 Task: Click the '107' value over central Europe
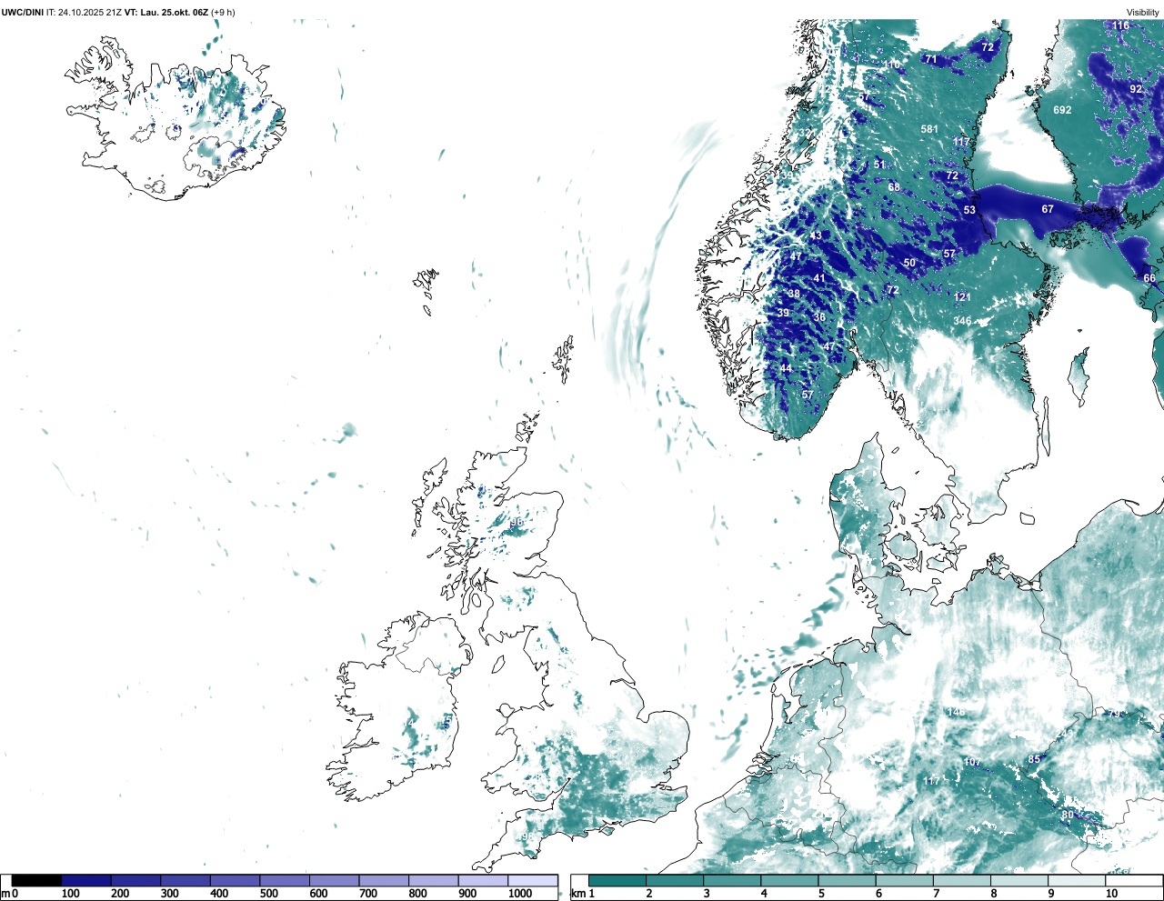click(972, 762)
